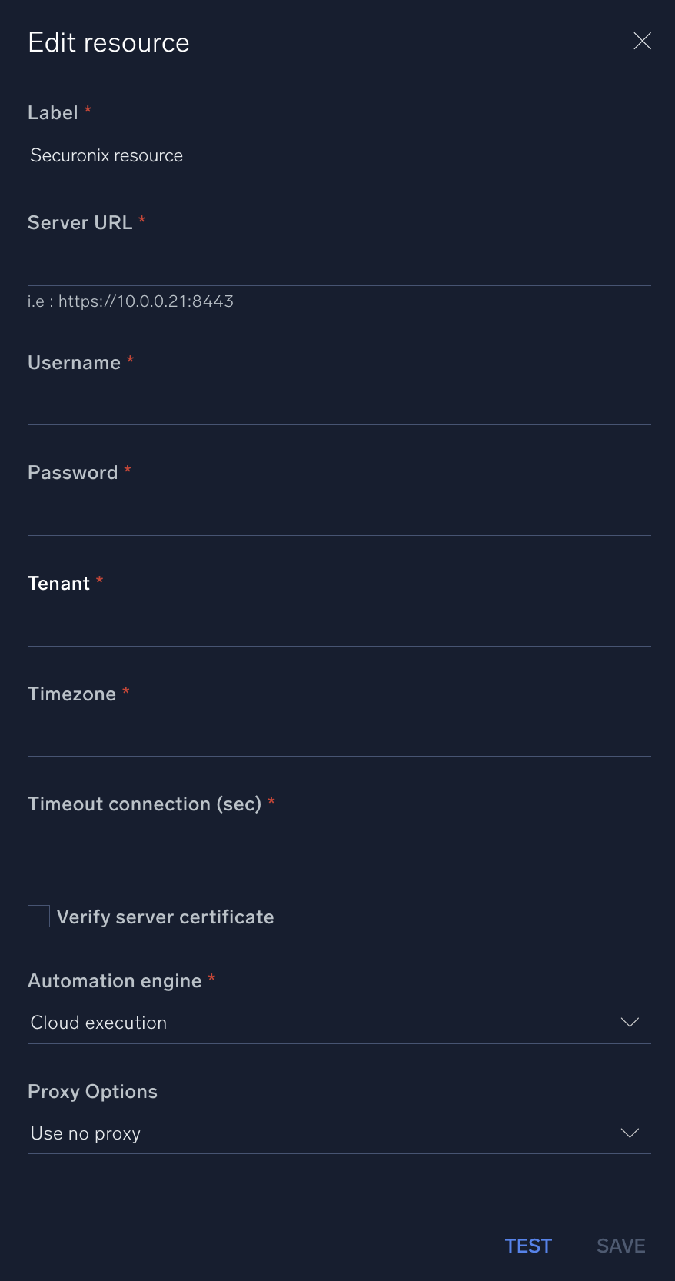The width and height of the screenshot is (675, 1281).
Task: Click the Edit resource title text
Action: [108, 42]
